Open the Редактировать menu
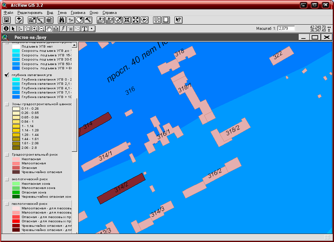This screenshot has width=334, height=242. coord(30,13)
